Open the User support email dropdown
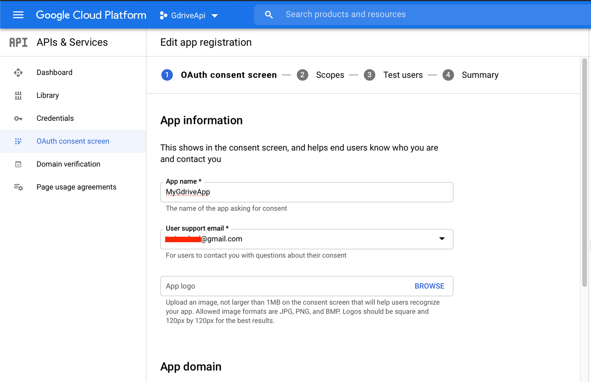 click(307, 239)
